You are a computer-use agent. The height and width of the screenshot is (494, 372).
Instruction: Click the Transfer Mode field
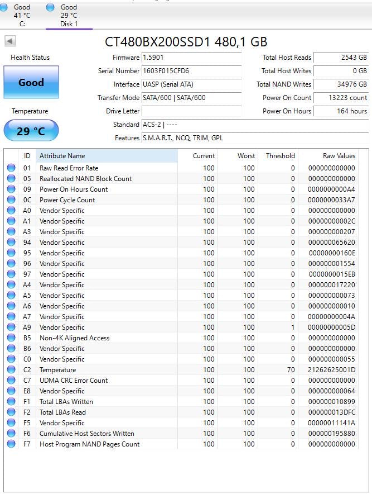pyautogui.click(x=191, y=98)
